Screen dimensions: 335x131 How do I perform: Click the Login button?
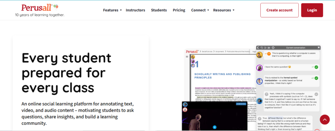coord(312,10)
